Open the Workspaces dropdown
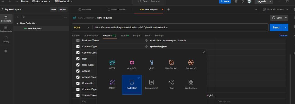 [41, 1]
